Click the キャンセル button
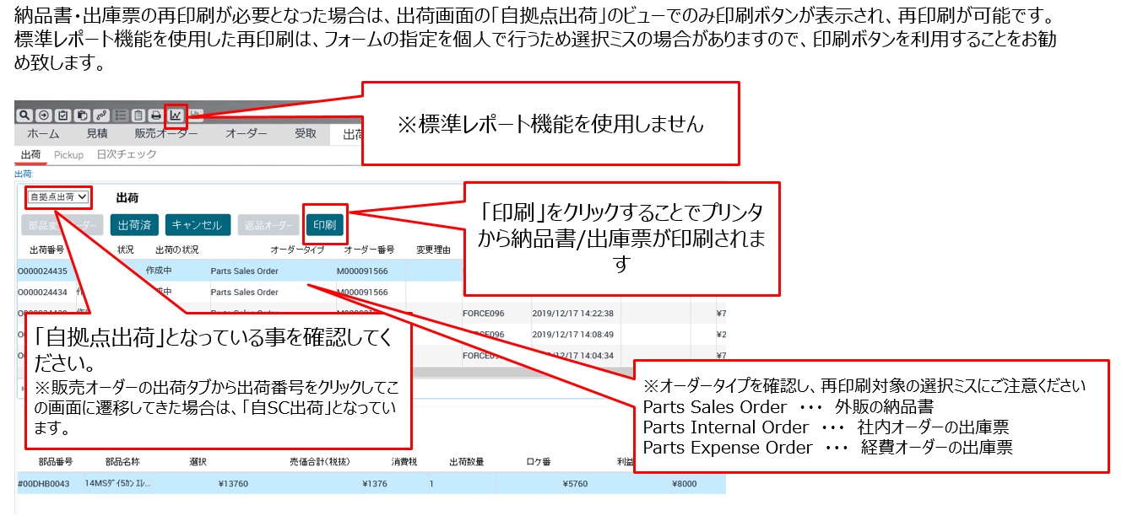 tap(197, 225)
